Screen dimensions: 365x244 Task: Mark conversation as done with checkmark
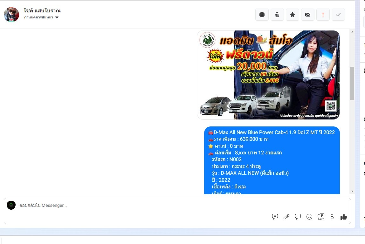point(338,15)
